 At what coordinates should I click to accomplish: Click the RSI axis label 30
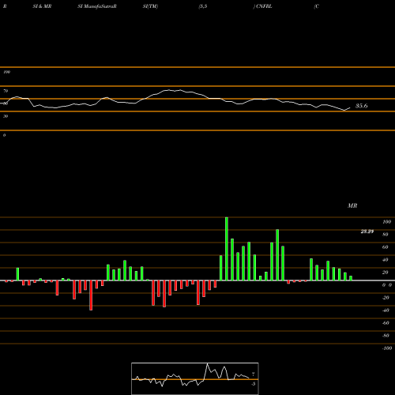coord(6,116)
